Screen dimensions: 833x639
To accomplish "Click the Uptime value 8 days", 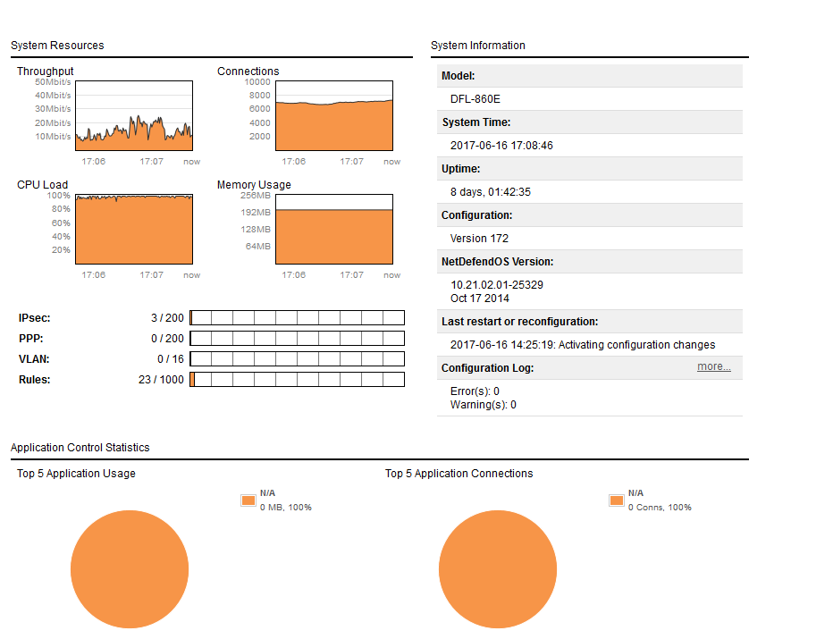I will point(491,192).
